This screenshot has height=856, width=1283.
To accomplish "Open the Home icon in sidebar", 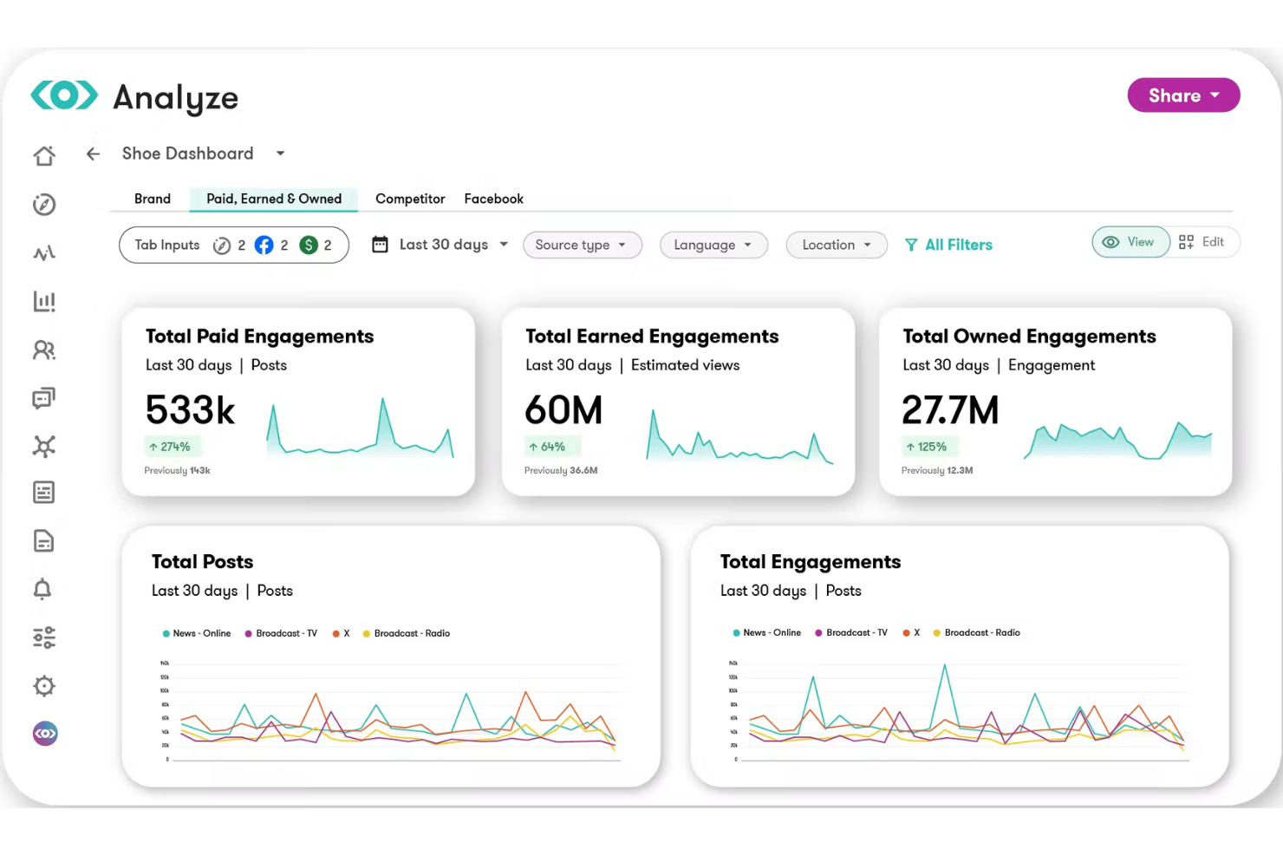I will (x=44, y=155).
